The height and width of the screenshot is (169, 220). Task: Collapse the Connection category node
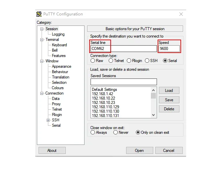coord(42,94)
